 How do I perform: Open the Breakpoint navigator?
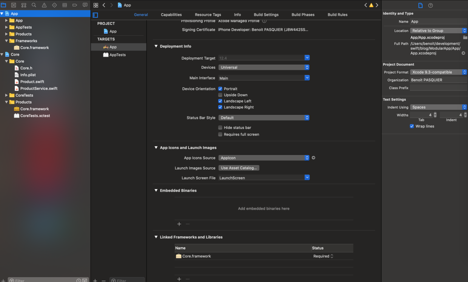(x=75, y=5)
